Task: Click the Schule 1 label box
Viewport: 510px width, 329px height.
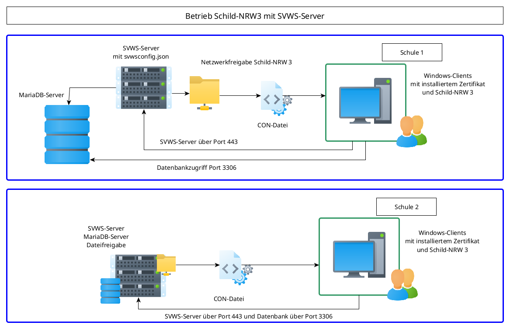Action: 412,52
